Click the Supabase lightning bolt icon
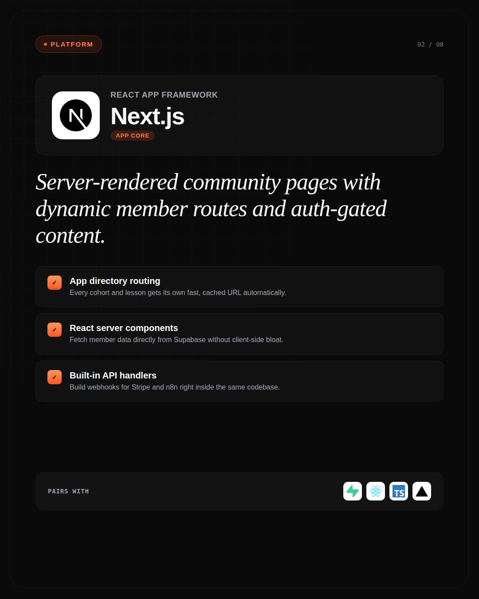479x599 pixels. (x=353, y=491)
